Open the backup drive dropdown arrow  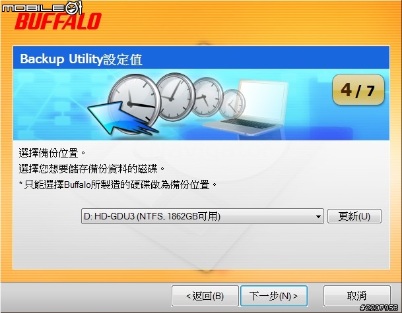point(318,217)
